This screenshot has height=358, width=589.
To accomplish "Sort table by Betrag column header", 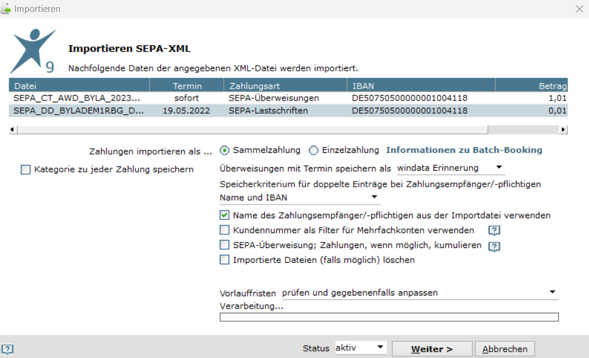I will 531,86.
